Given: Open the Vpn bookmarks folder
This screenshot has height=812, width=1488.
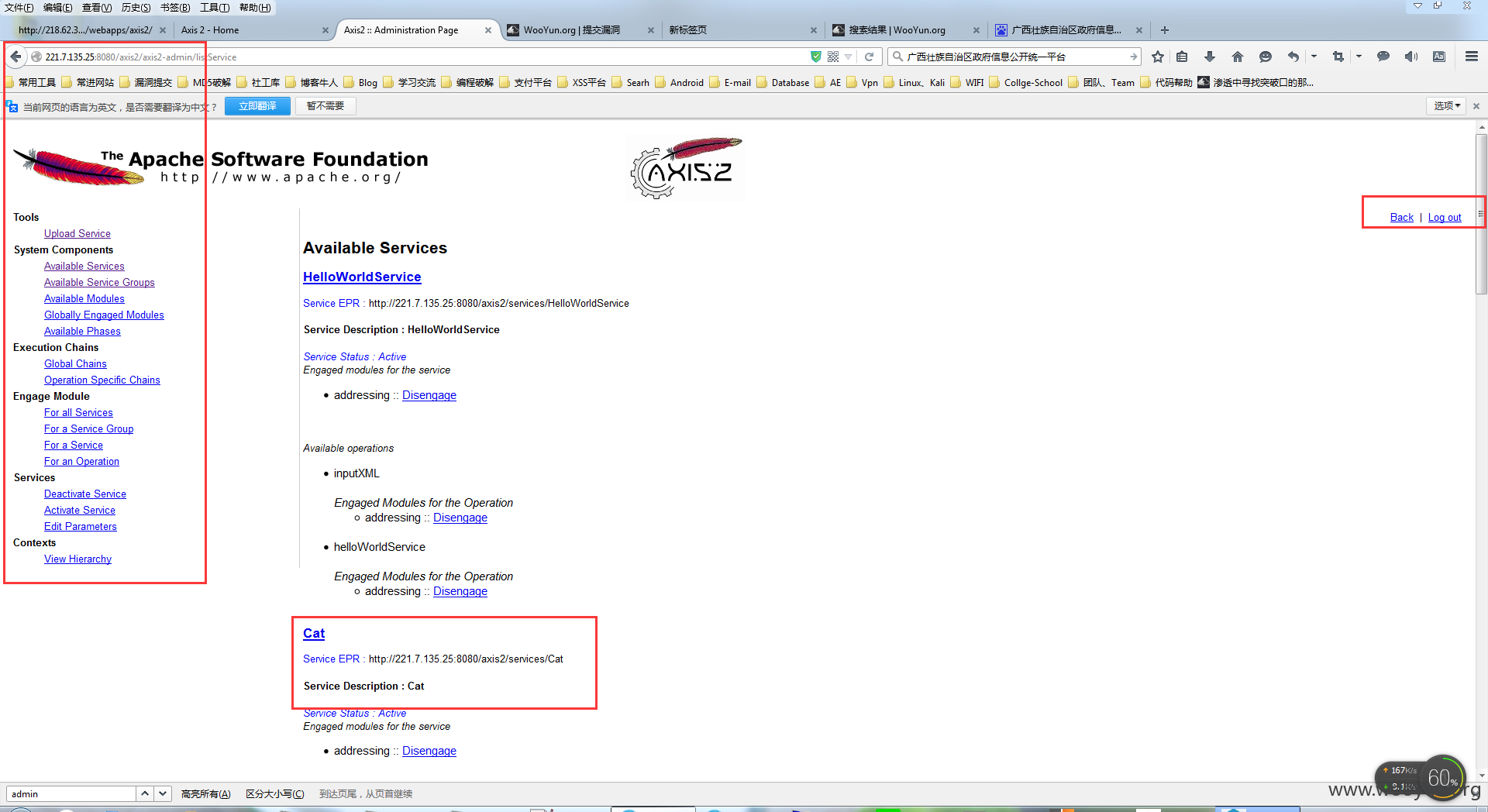Looking at the screenshot, I should (x=863, y=82).
